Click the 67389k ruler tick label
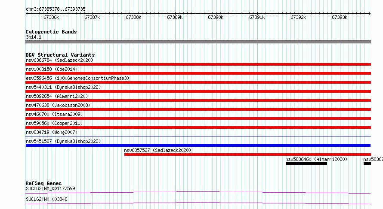This screenshot has height=209, width=383. (175, 18)
